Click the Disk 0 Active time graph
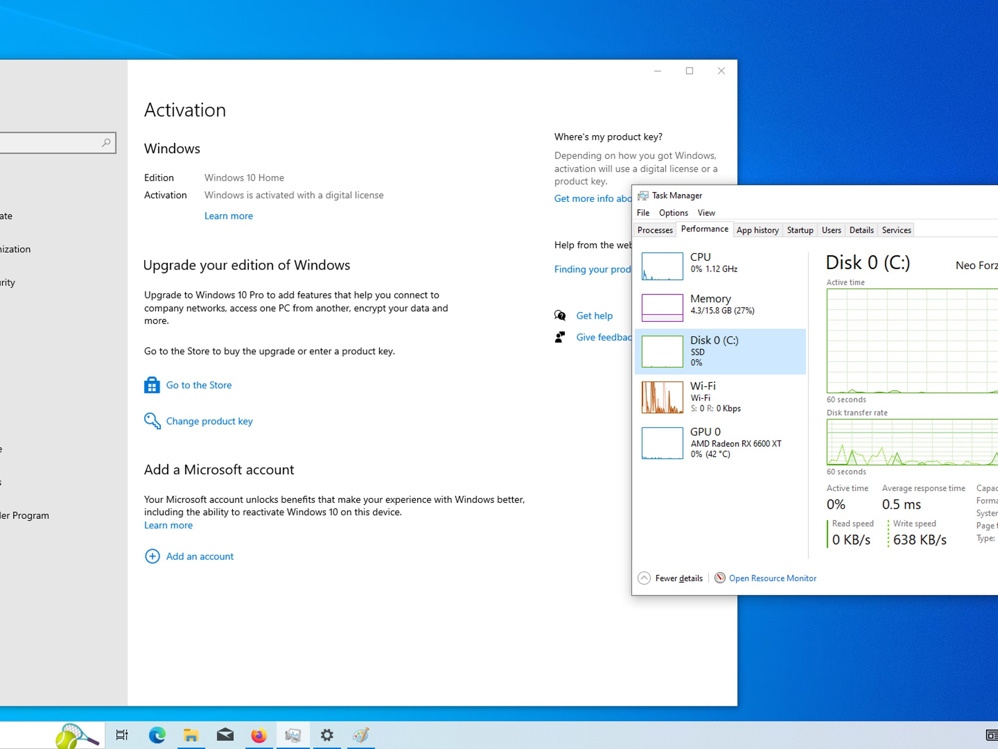 click(912, 341)
